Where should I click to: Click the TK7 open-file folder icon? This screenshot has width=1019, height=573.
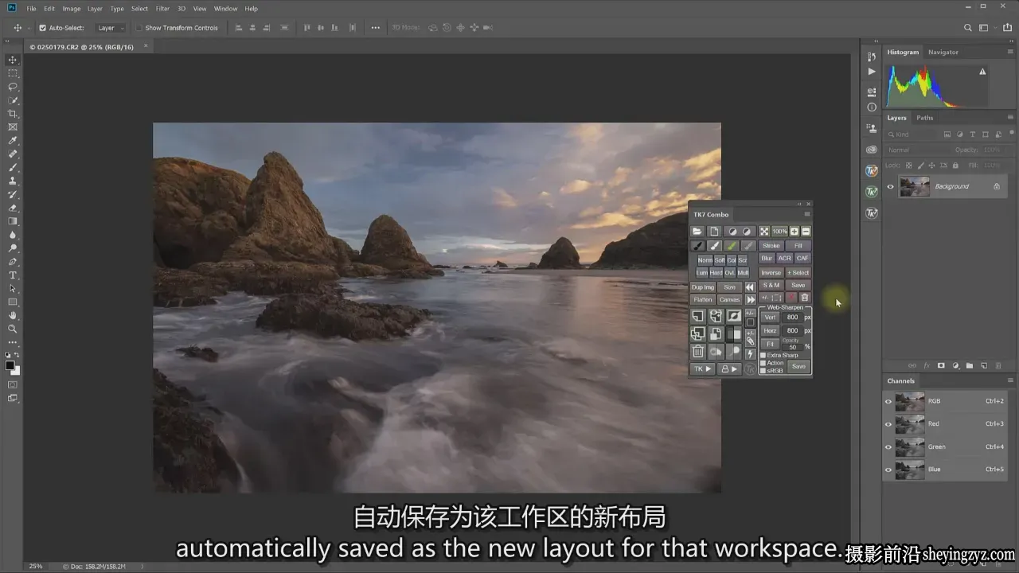tap(697, 232)
